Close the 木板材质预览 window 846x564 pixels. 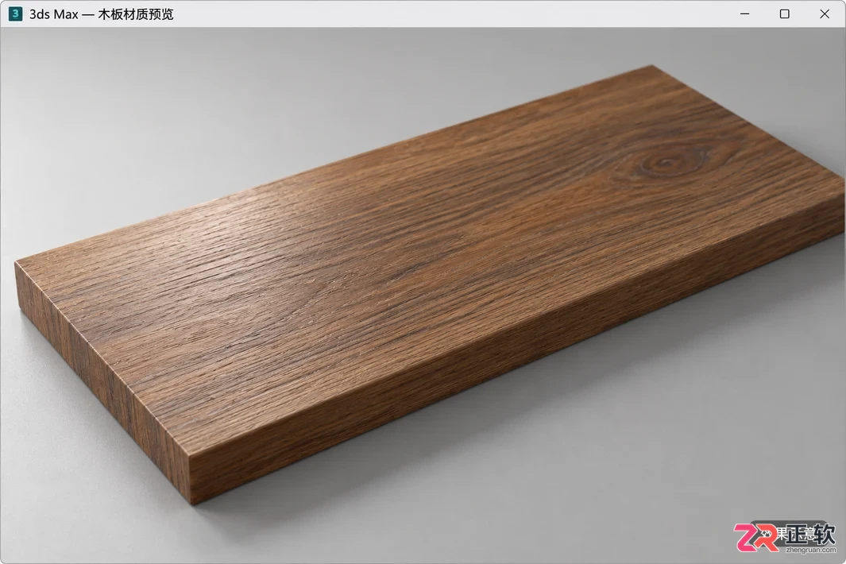[825, 14]
